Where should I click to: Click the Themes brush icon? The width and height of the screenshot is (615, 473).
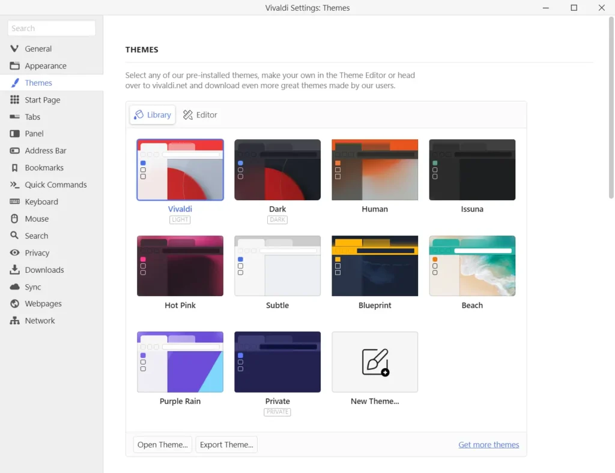tap(14, 83)
